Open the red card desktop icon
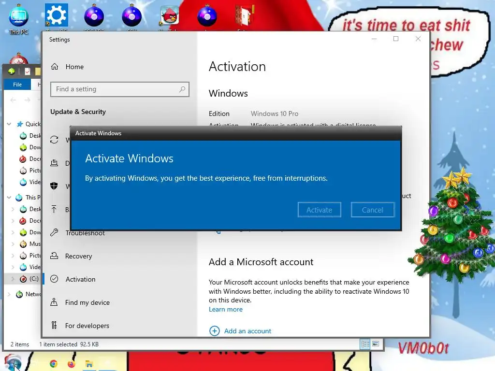Image resolution: width=495 pixels, height=371 pixels. [x=245, y=16]
